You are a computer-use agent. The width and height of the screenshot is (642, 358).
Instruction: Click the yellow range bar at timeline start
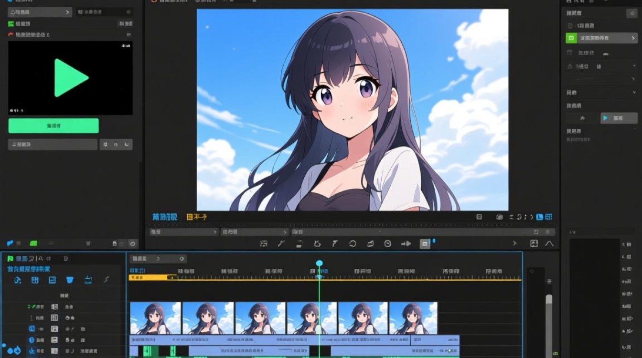(x=153, y=277)
